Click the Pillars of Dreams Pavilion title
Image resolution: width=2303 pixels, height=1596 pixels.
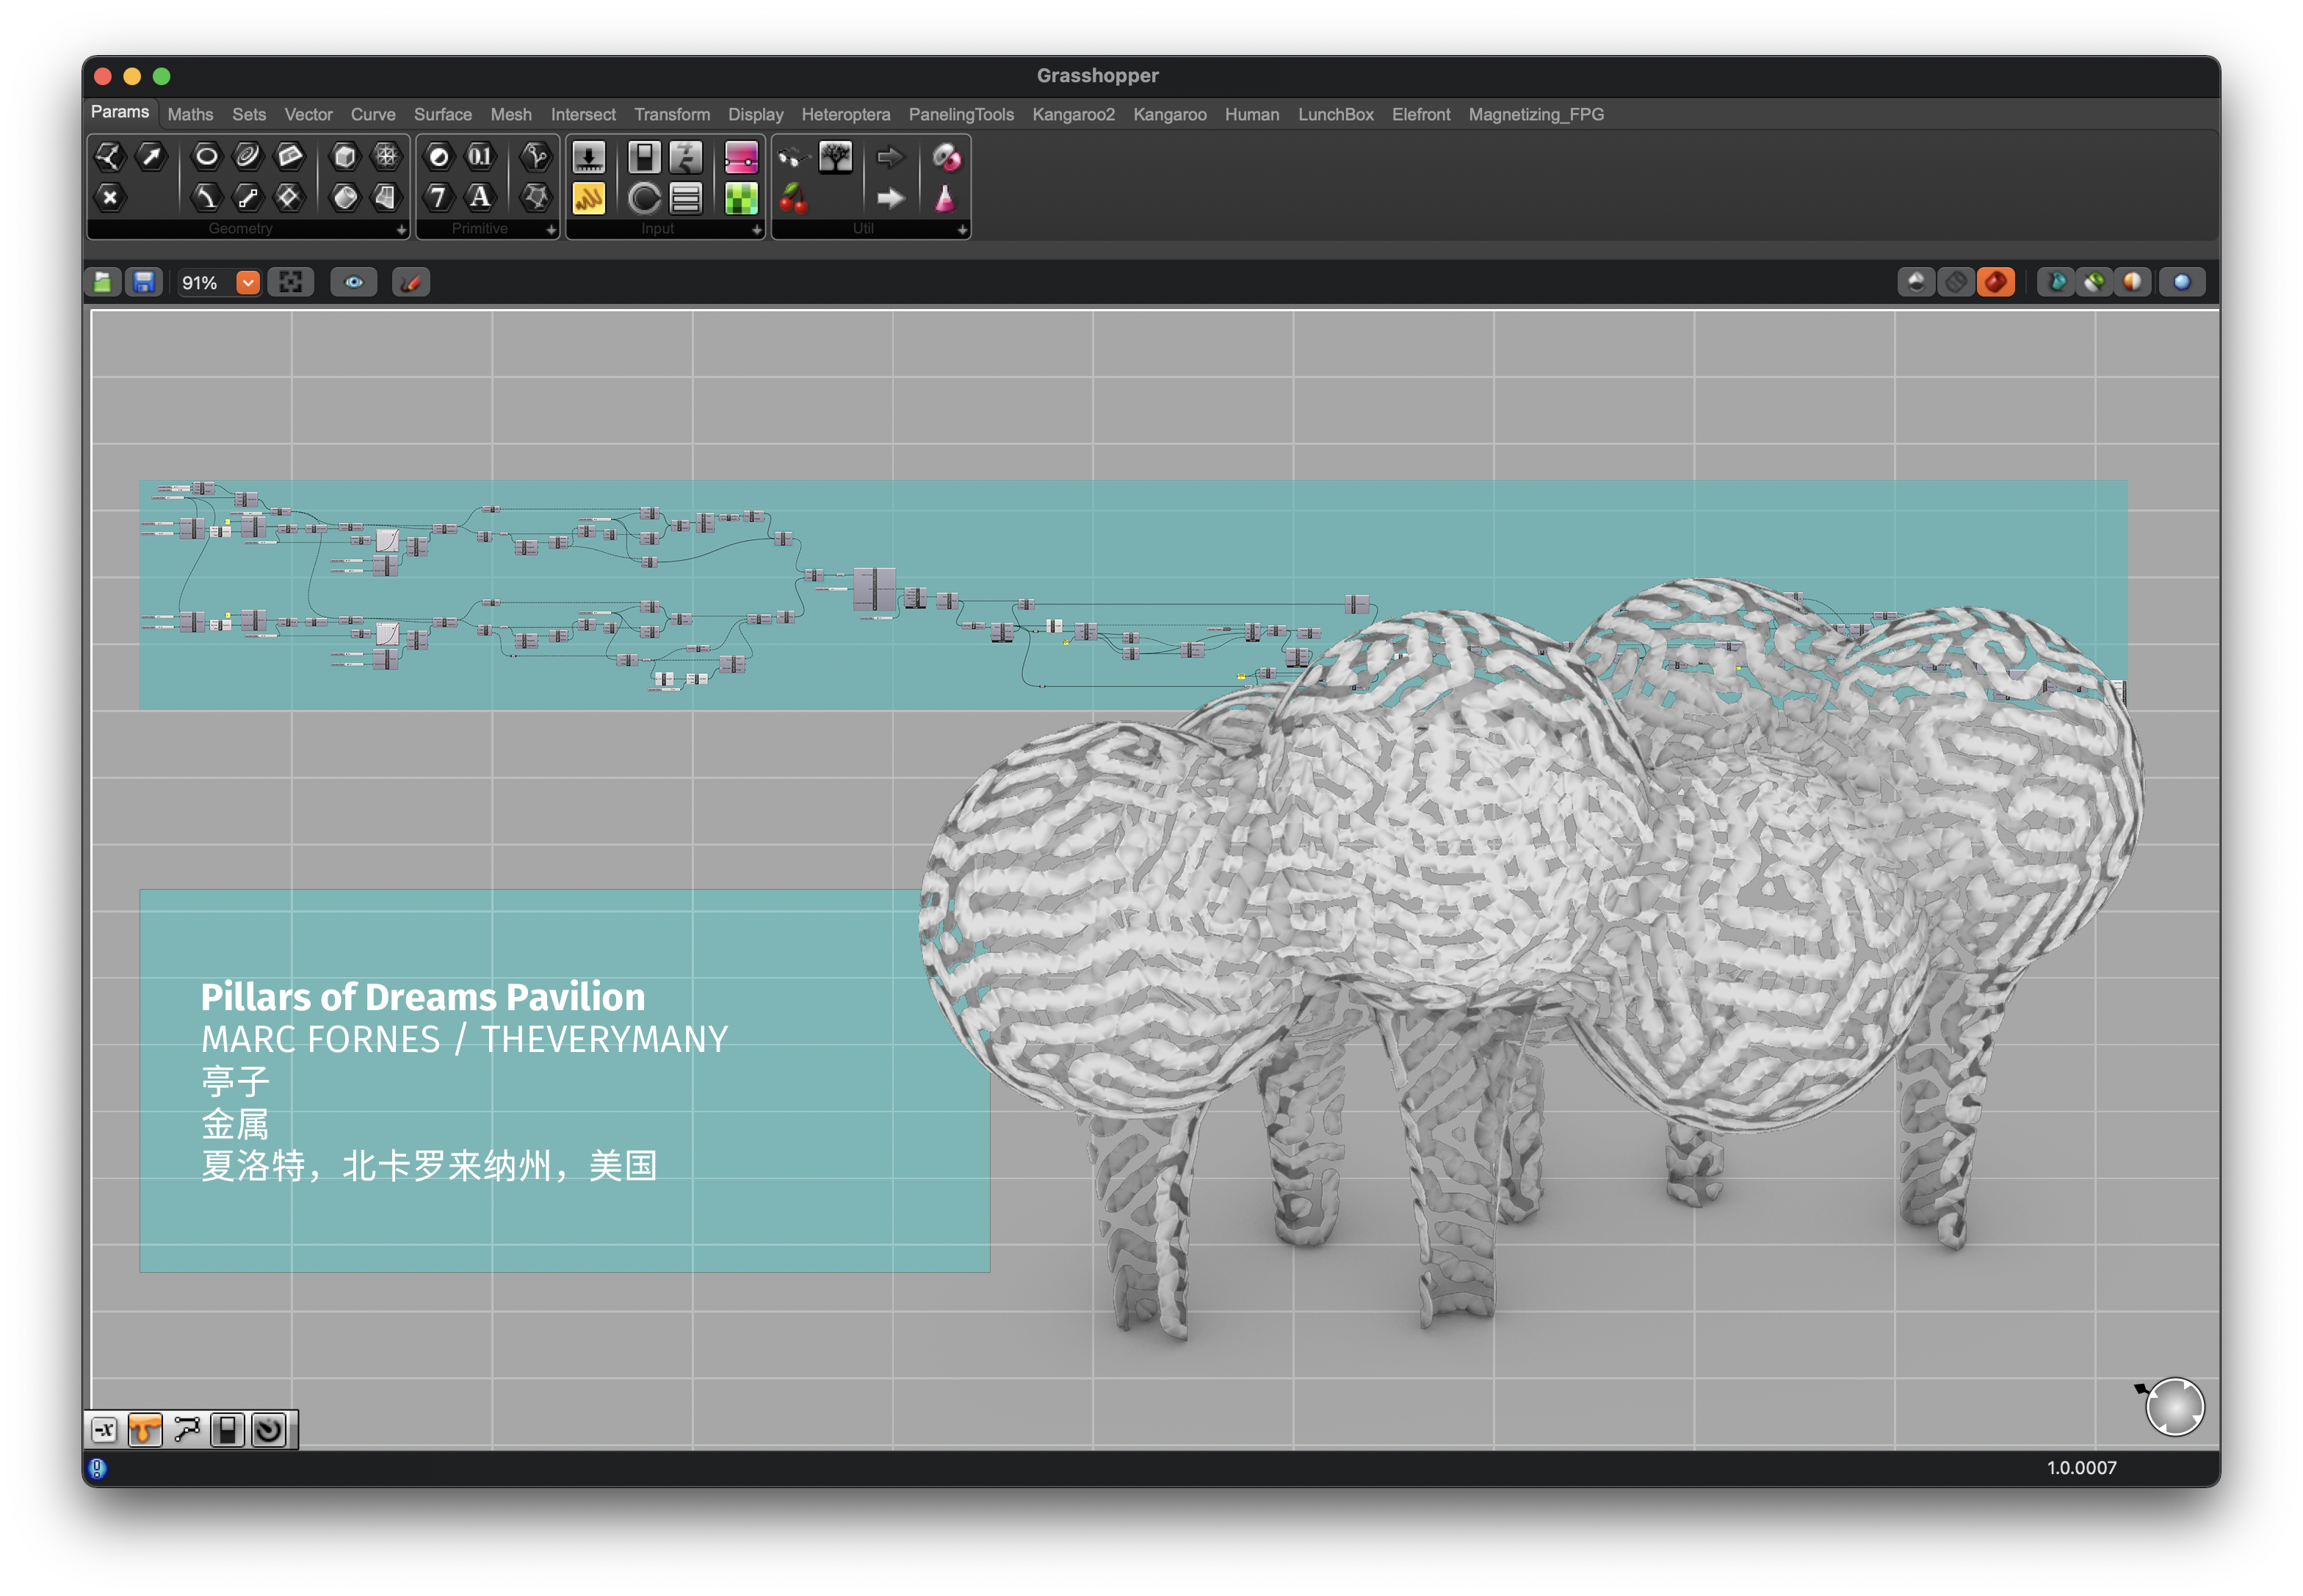(x=422, y=997)
